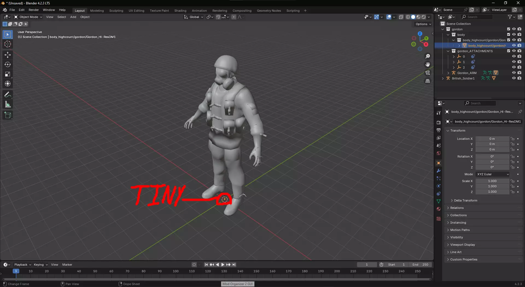
Task: Open the viewport Add menu
Action: tap(73, 17)
